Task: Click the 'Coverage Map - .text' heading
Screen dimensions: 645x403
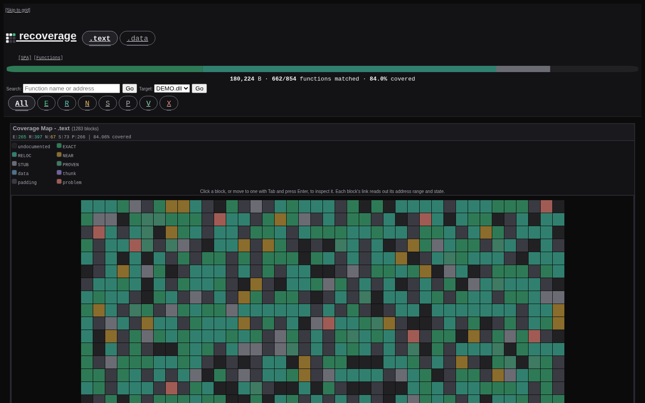Action: tap(41, 129)
